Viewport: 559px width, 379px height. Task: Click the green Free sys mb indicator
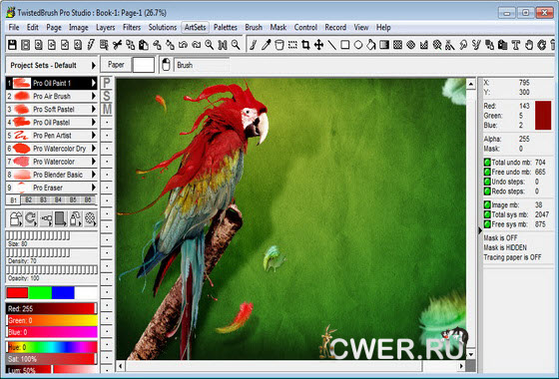point(487,224)
